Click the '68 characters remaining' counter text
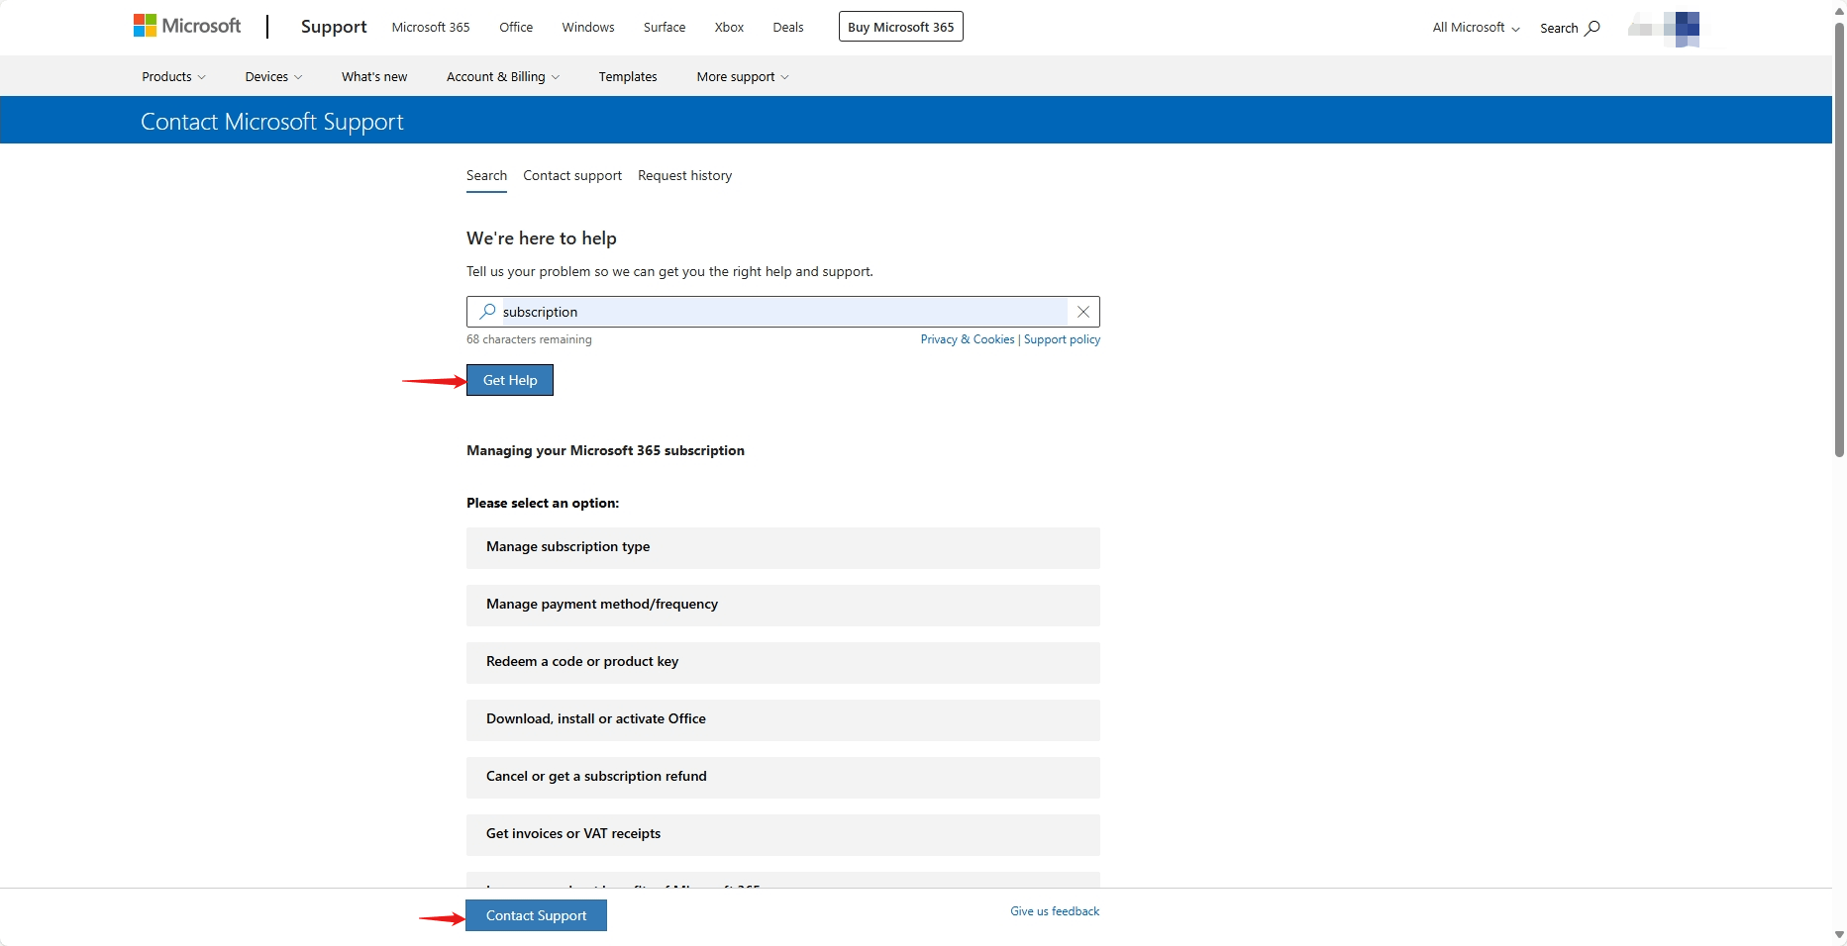 click(529, 339)
